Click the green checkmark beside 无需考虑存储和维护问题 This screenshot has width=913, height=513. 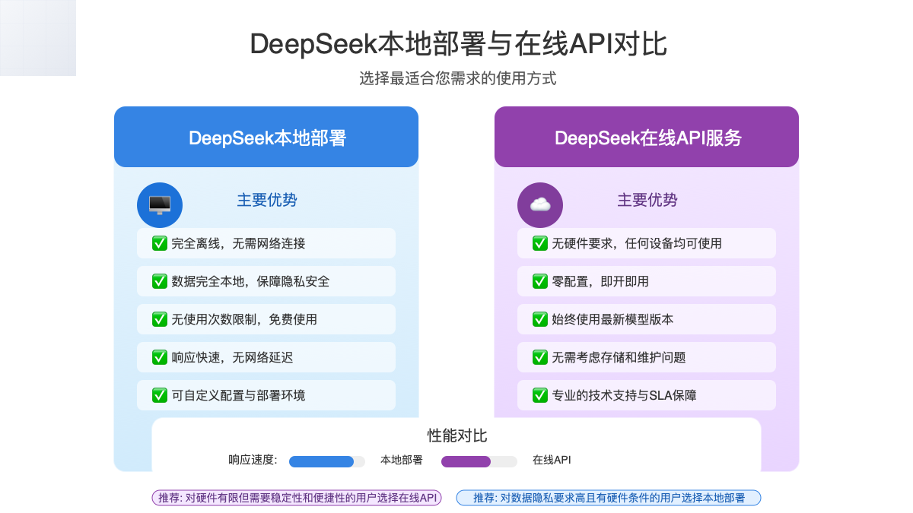[x=540, y=357]
